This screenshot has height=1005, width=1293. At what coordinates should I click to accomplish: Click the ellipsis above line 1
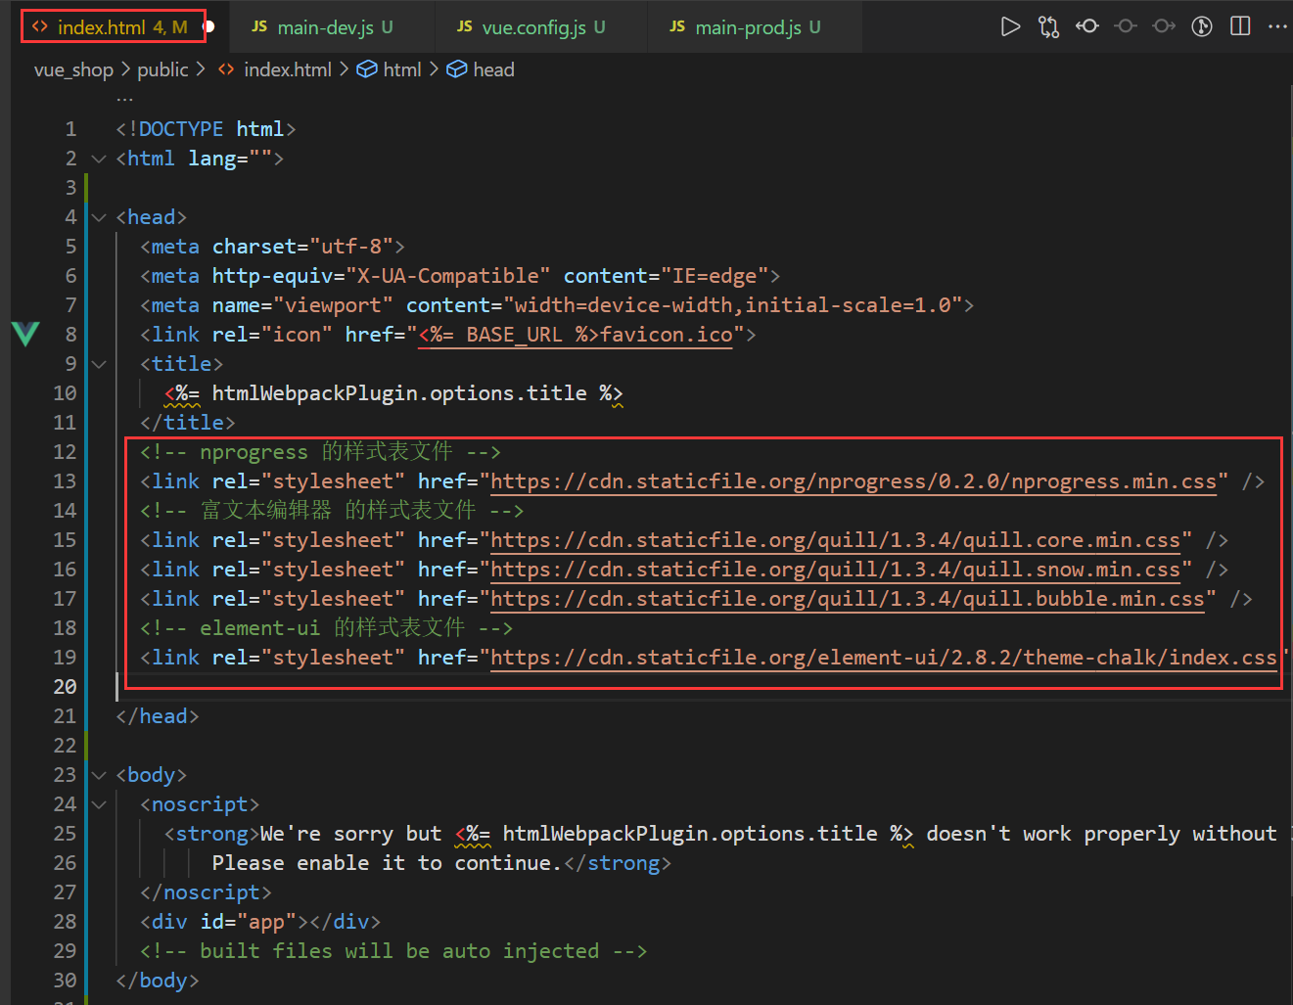124,99
